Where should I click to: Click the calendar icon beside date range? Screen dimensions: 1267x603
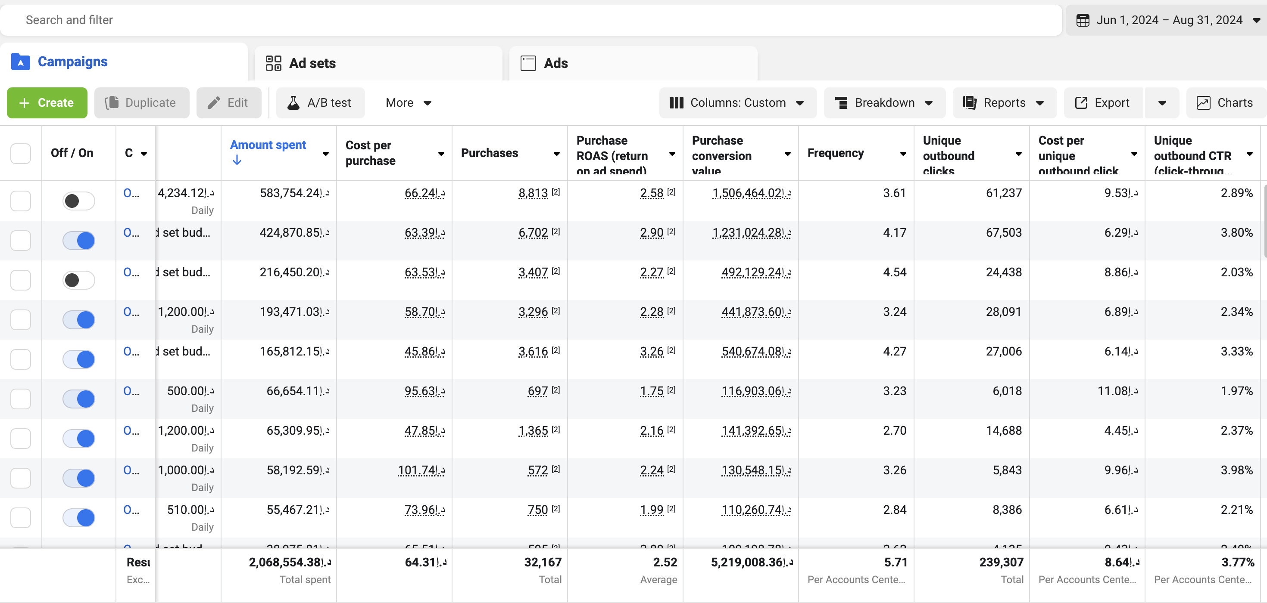[1083, 20]
